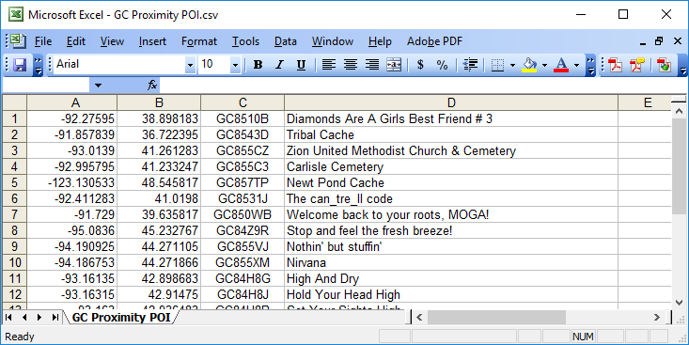The height and width of the screenshot is (345, 689).
Task: Open the Help menu
Action: pyautogui.click(x=380, y=41)
